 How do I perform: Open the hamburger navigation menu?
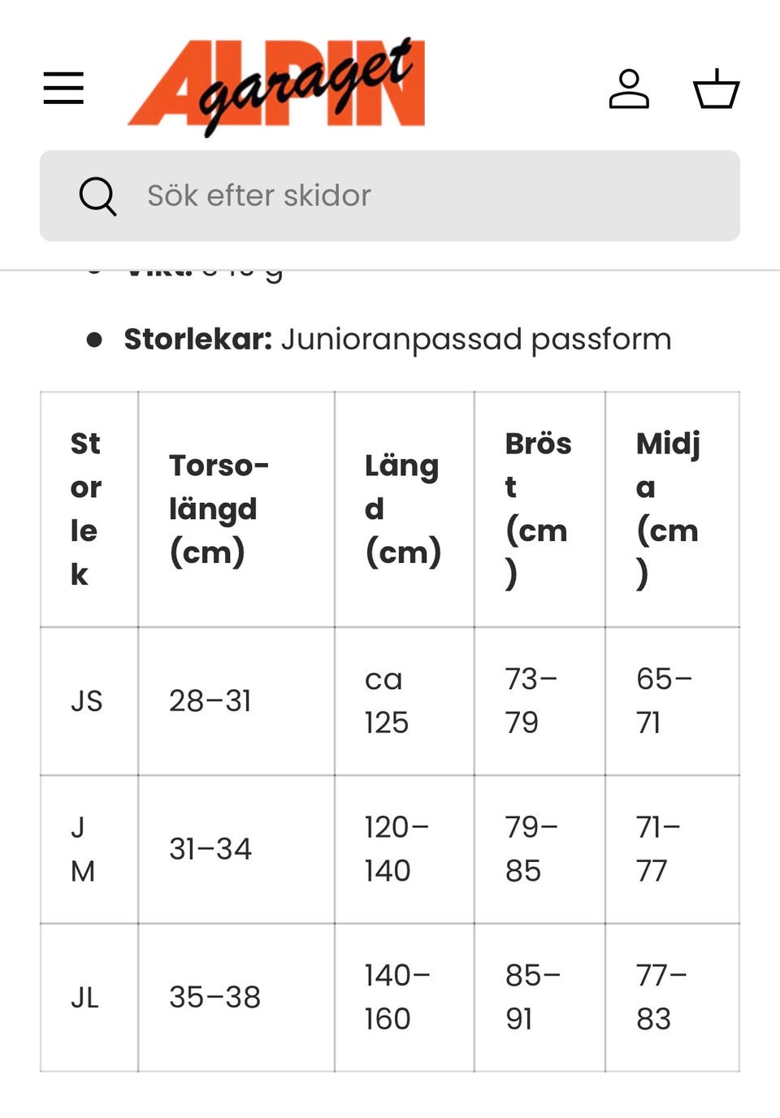pyautogui.click(x=63, y=88)
